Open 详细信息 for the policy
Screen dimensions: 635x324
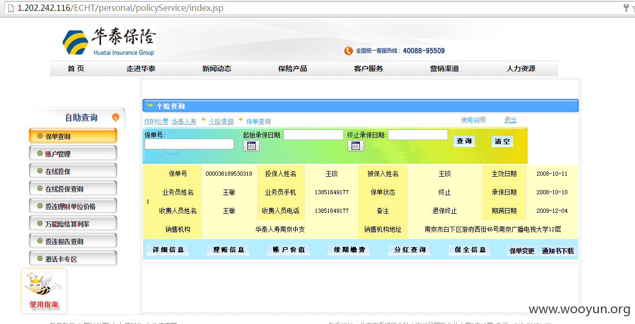coord(168,250)
